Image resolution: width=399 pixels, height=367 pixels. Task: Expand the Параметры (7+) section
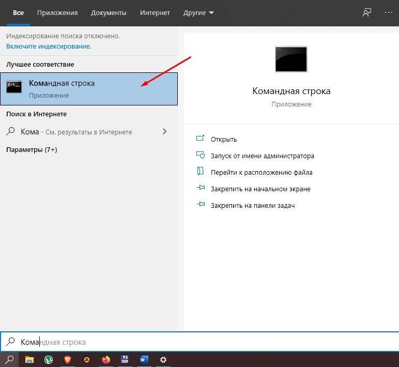click(x=32, y=149)
